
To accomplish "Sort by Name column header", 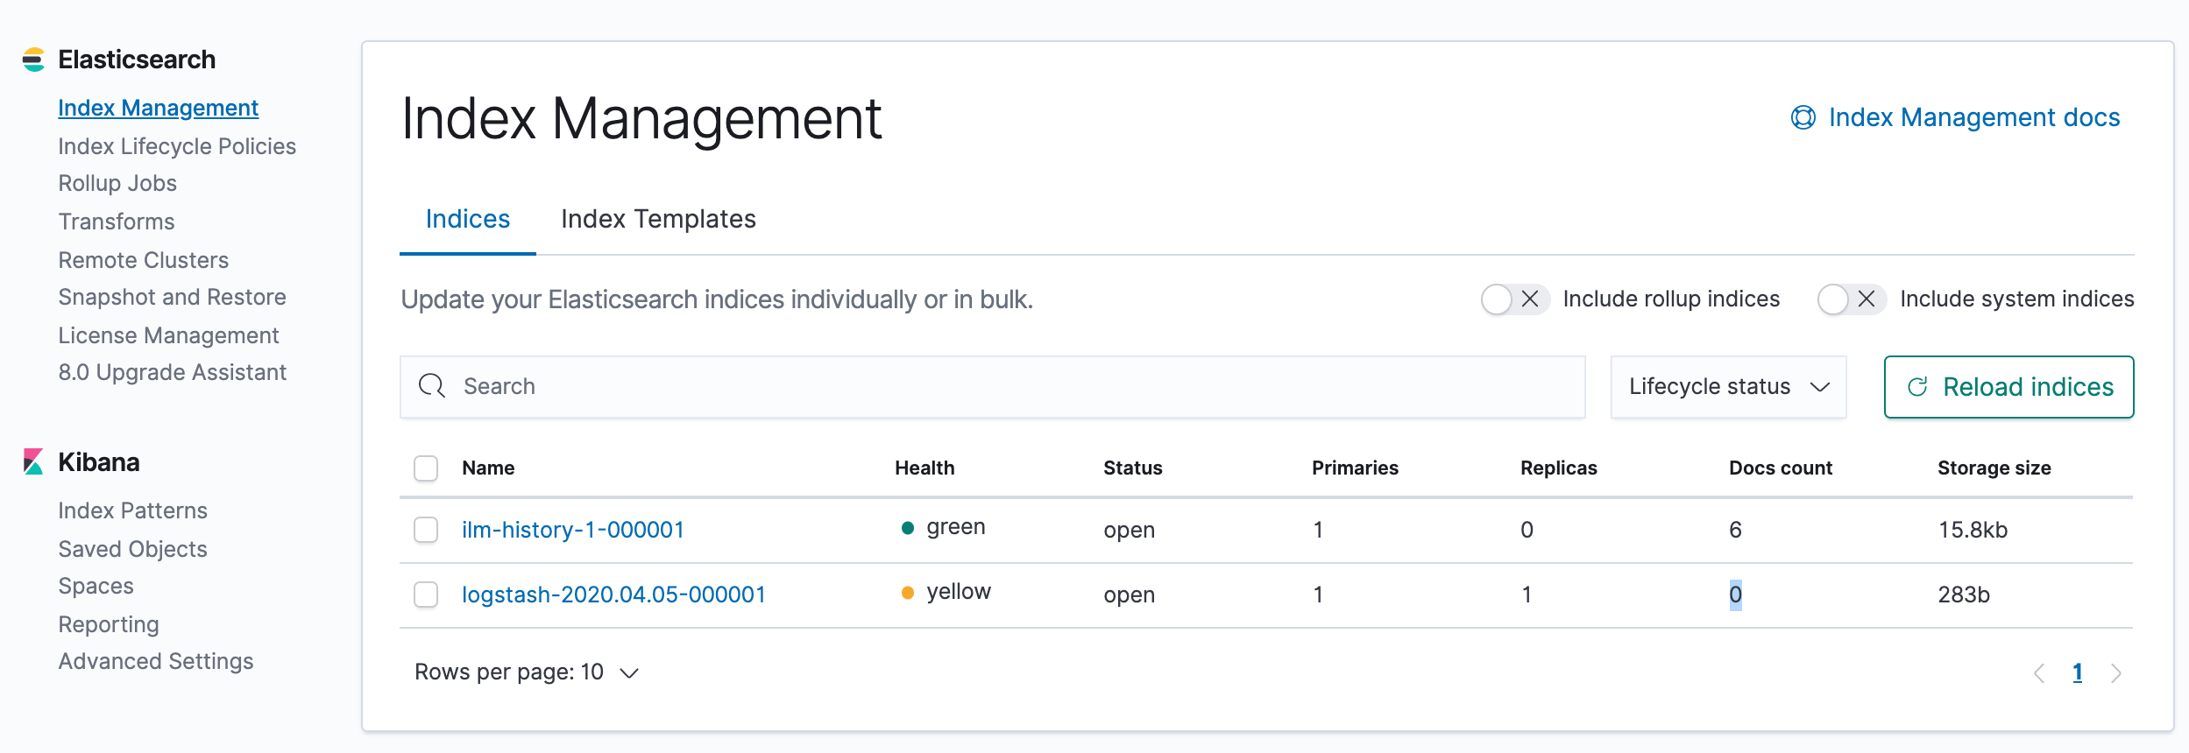I will [x=488, y=468].
